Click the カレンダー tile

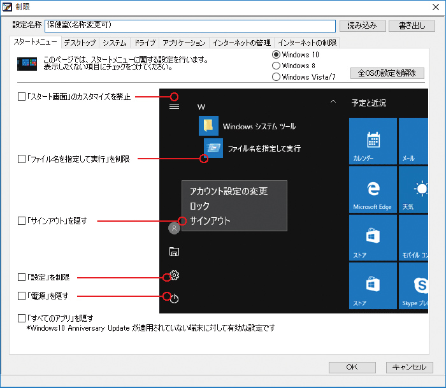[x=373, y=141]
